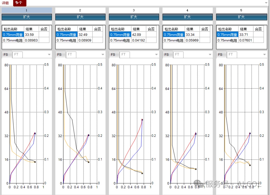Open the FT tab in panel 2
Viewport: 270px width, 195px height.
(x=71, y=55)
